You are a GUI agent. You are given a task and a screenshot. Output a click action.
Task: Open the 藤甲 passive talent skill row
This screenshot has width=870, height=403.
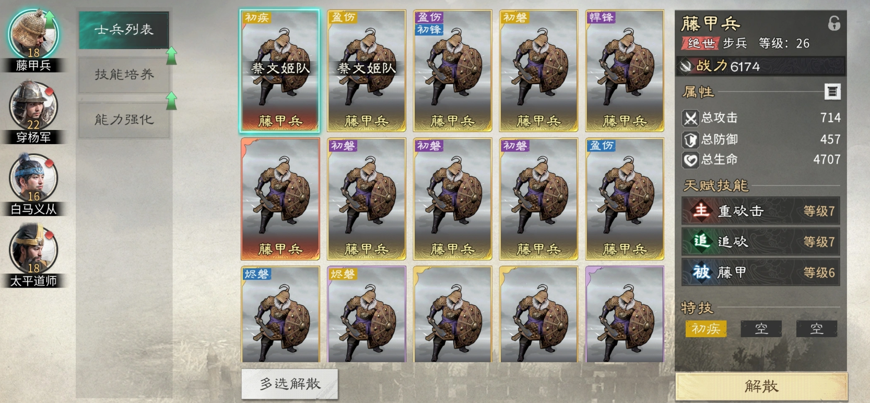760,272
